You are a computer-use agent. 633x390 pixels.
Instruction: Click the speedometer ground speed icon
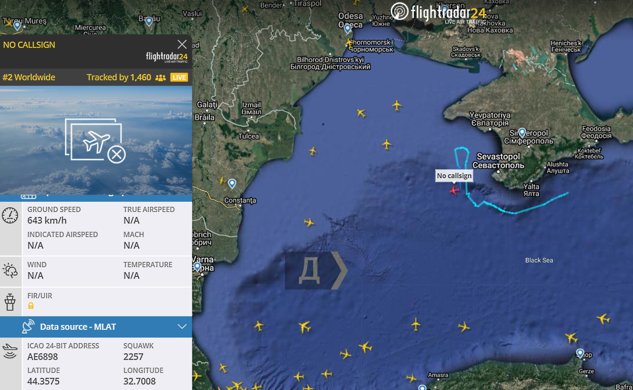(10, 215)
